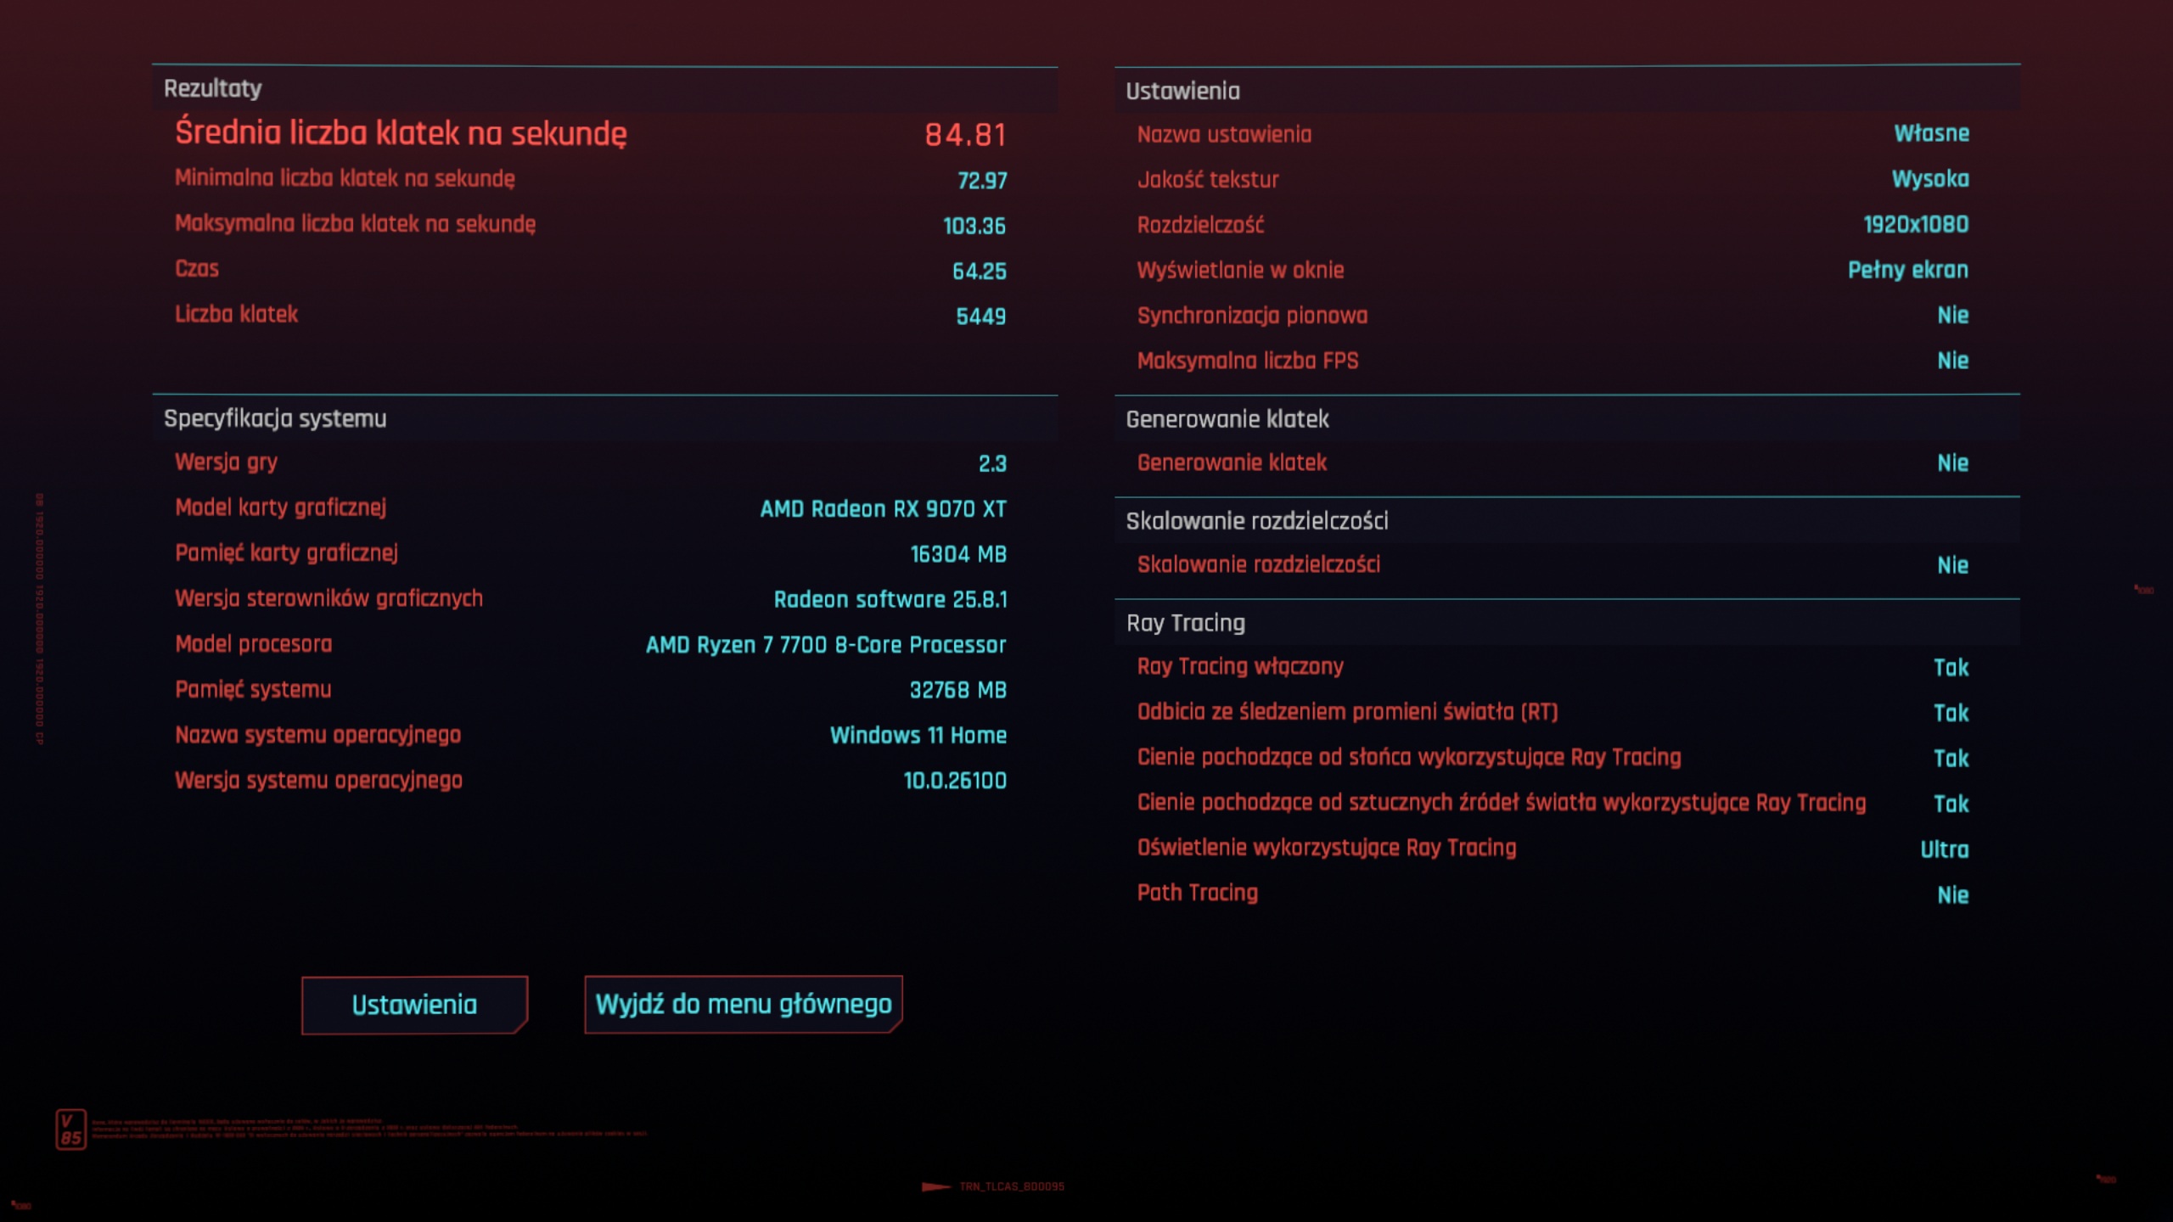Select Skalowanie rozdzielczości row value Nie

(x=1953, y=565)
